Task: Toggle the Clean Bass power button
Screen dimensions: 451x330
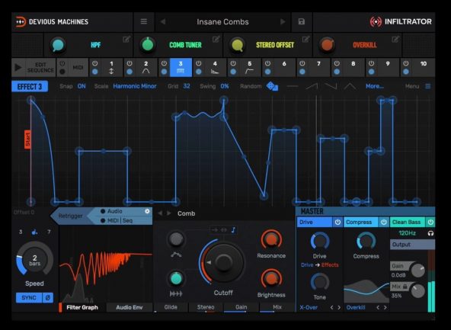Action: [x=430, y=222]
